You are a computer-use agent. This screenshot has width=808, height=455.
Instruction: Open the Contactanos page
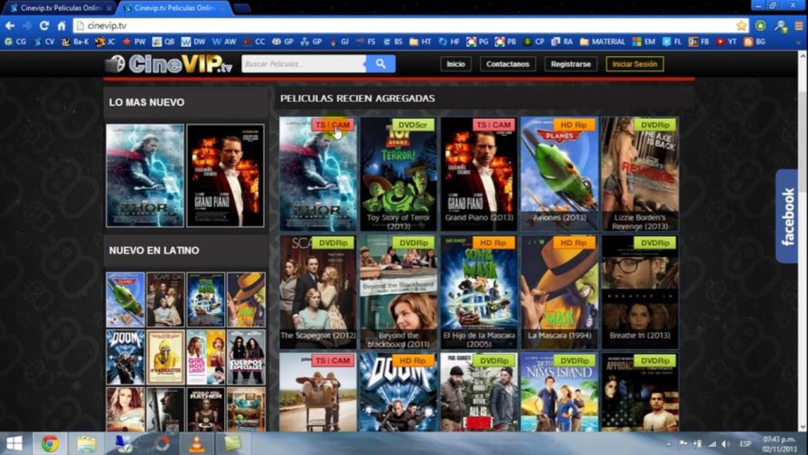tap(508, 64)
